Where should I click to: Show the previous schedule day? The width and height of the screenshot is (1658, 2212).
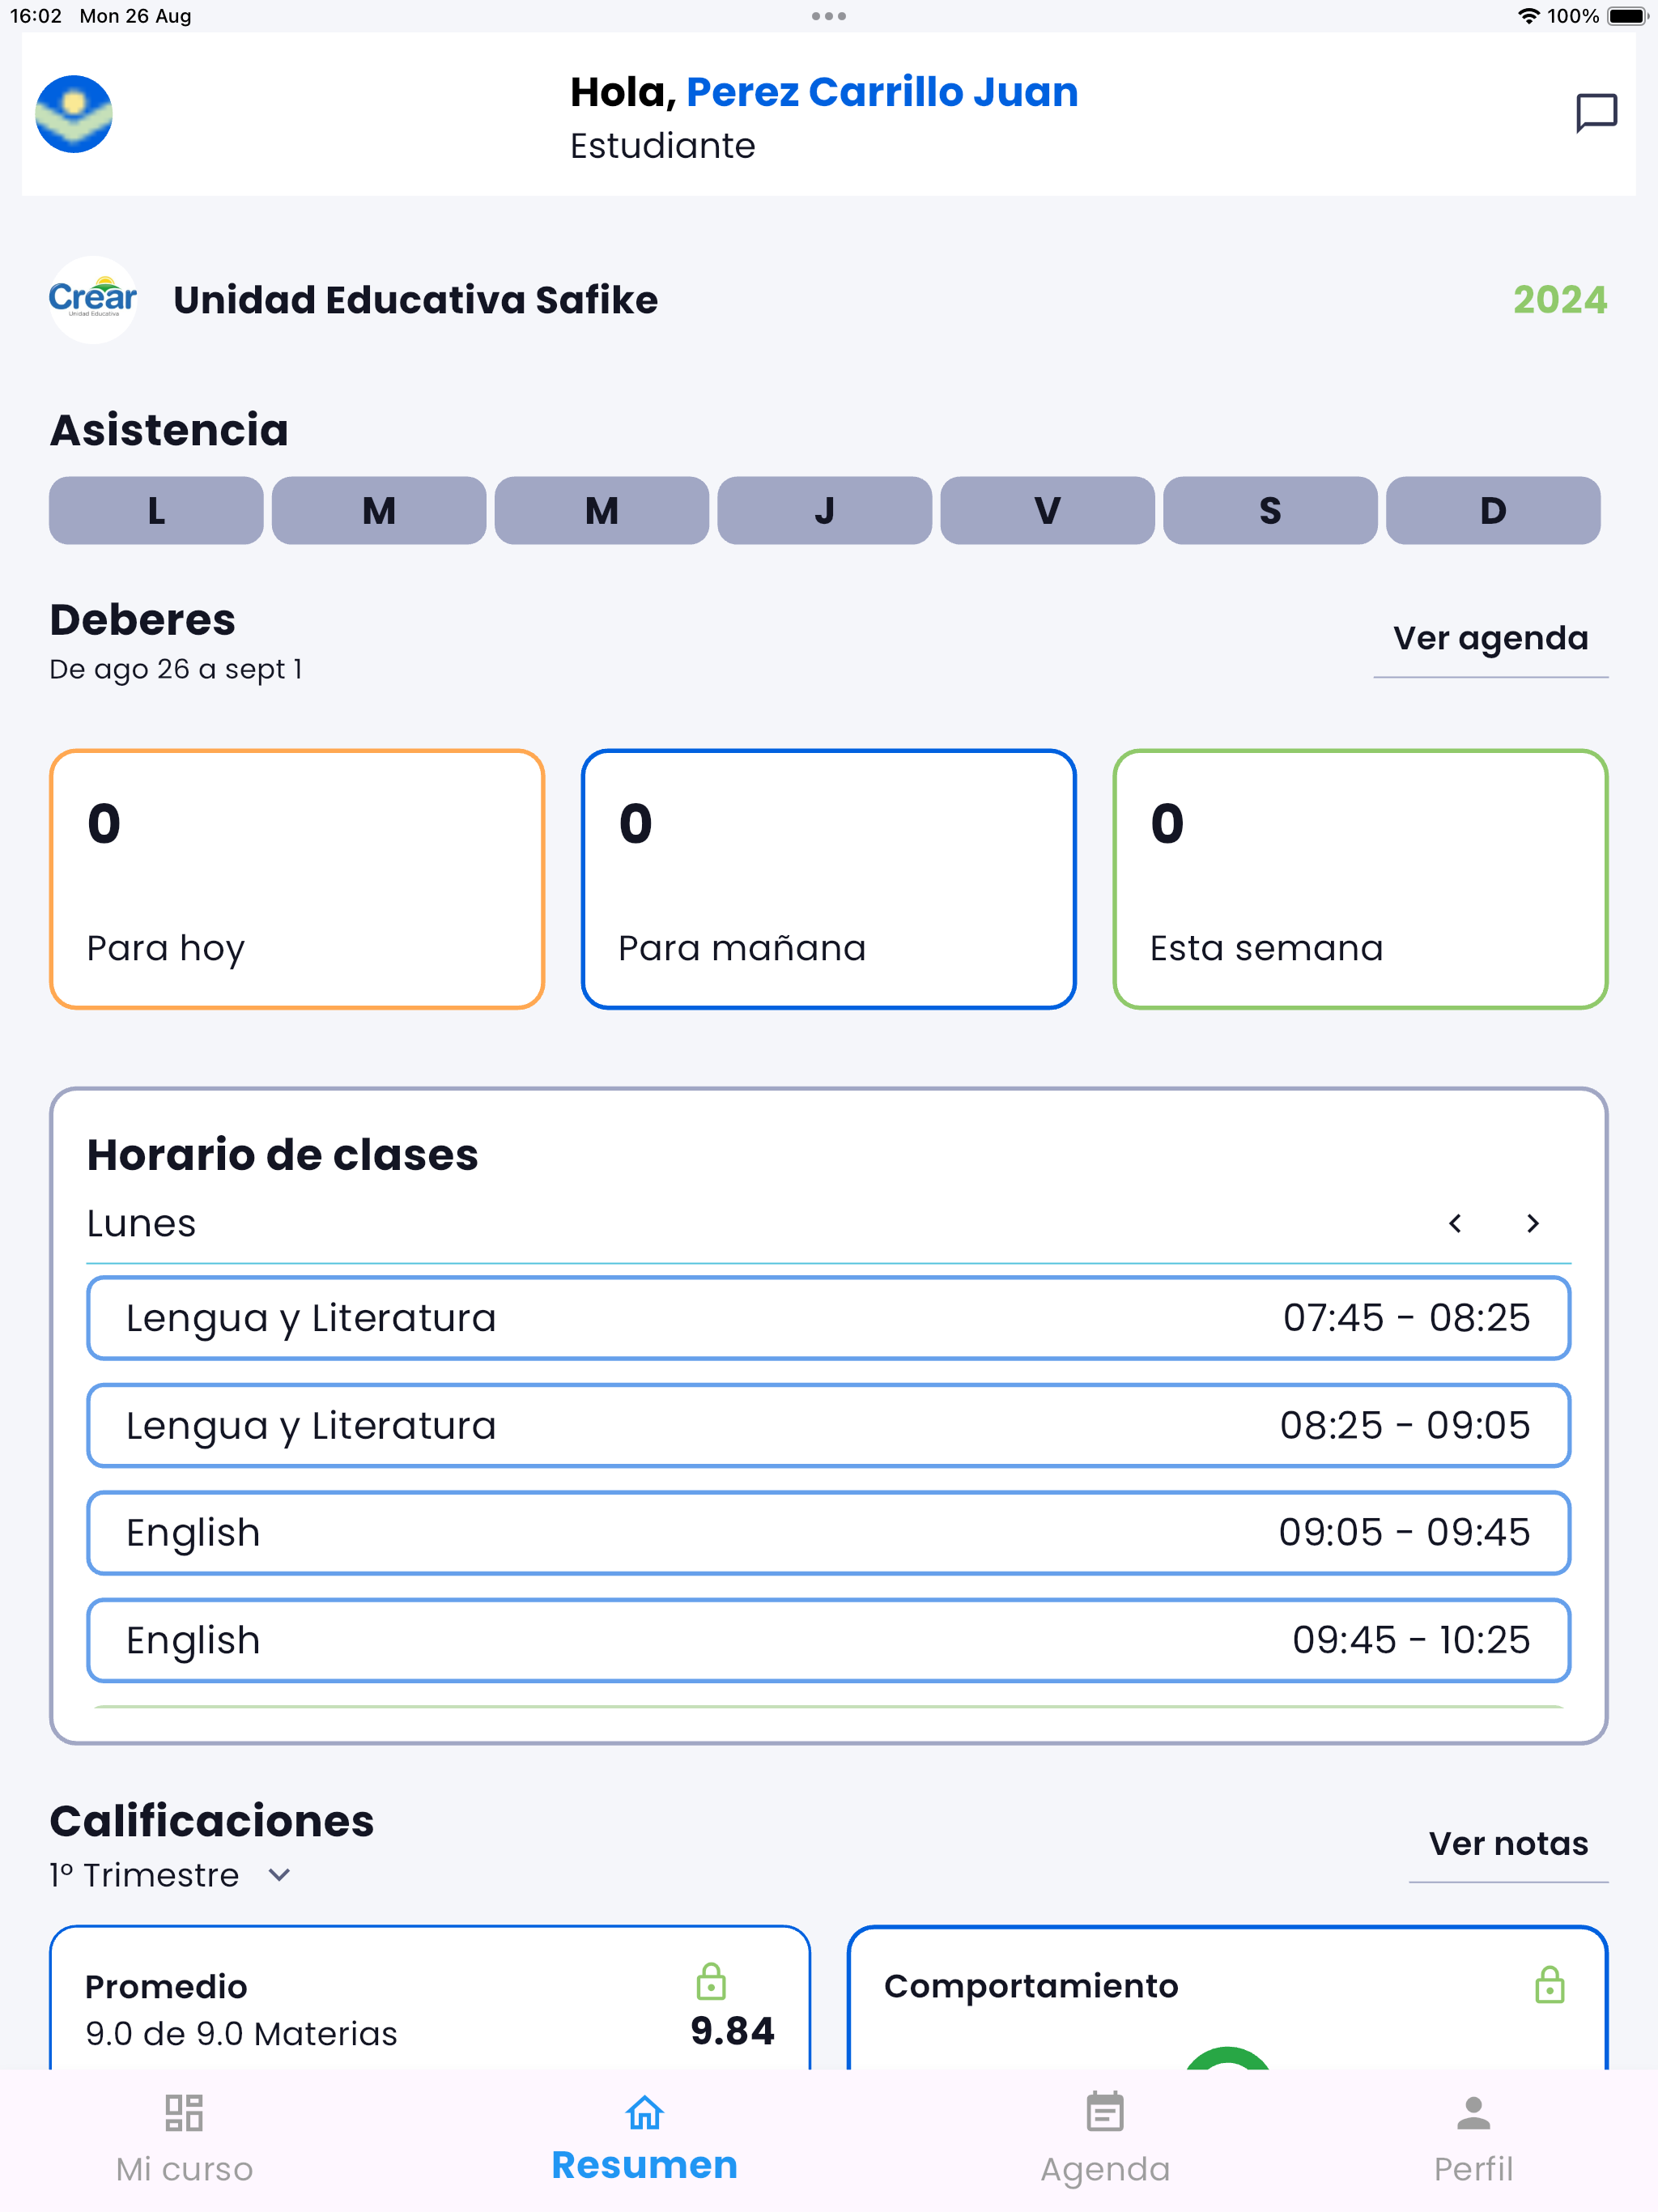click(1455, 1223)
